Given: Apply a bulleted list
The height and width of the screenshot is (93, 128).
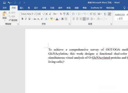Looking at the screenshot, I should pyautogui.click(x=74, y=14).
